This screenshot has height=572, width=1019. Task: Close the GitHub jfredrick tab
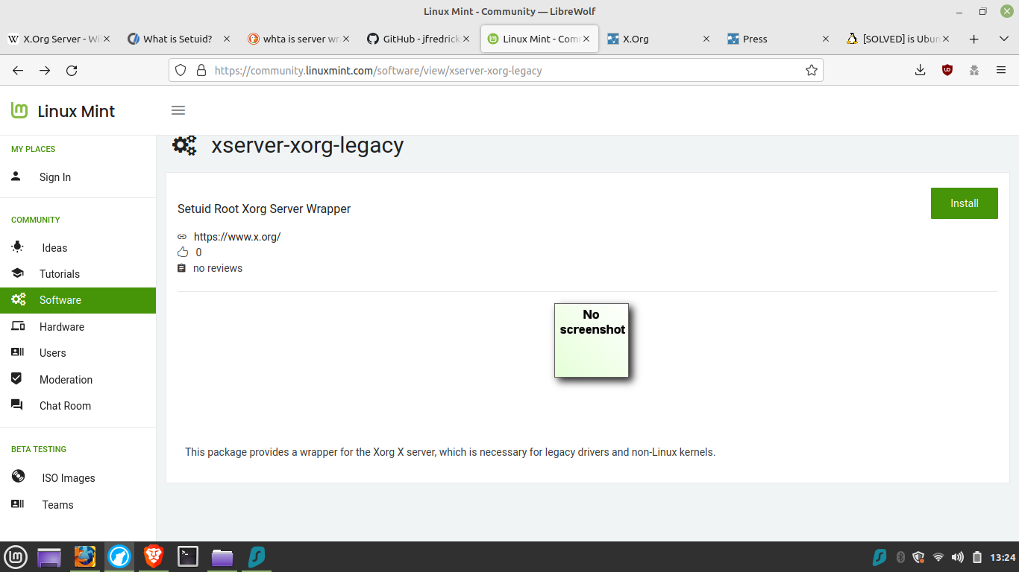(466, 39)
